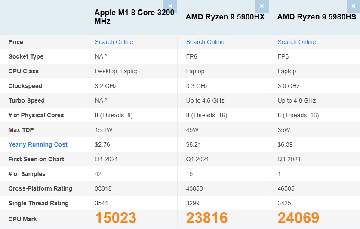Select the 45W Max TDP value
This screenshot has width=360, height=229.
click(192, 130)
